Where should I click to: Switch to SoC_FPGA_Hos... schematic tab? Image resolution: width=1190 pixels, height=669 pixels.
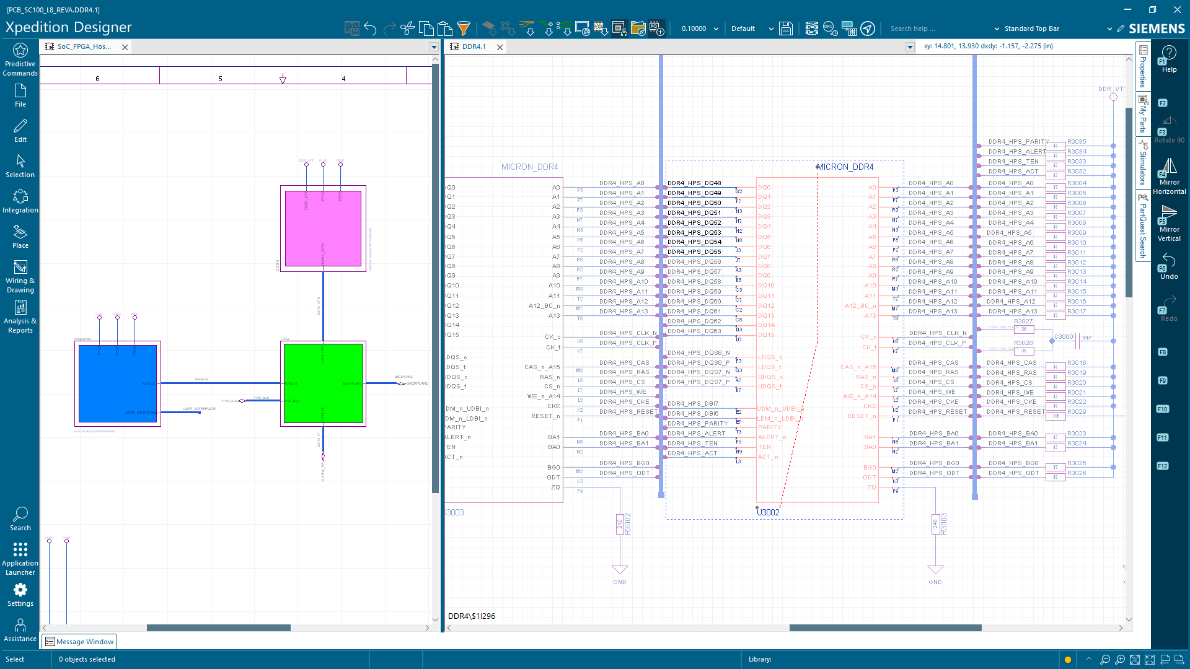84,46
